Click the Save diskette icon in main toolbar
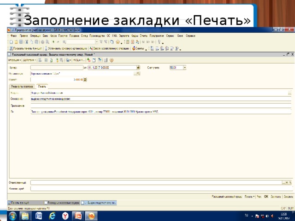Image resolution: width=295 pixels, height=221 pixels. click(21, 42)
